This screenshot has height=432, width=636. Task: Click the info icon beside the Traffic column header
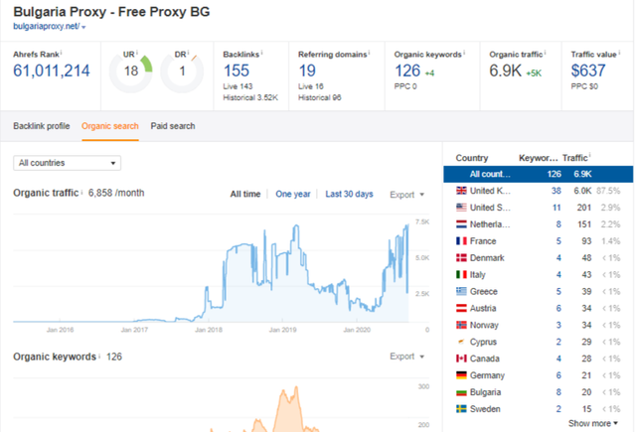[589, 155]
